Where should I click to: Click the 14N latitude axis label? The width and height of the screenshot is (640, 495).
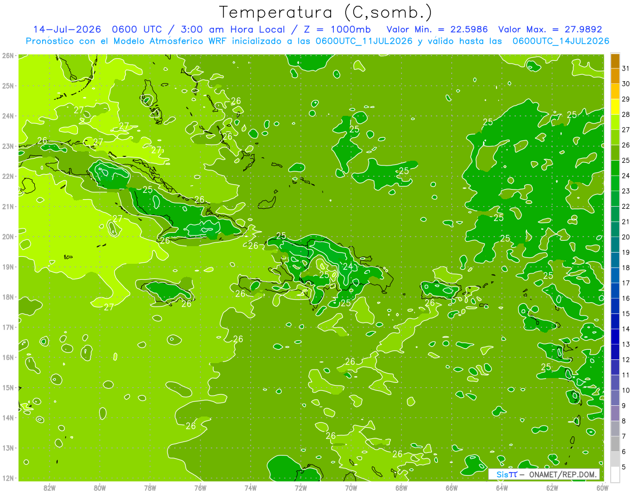pyautogui.click(x=8, y=418)
